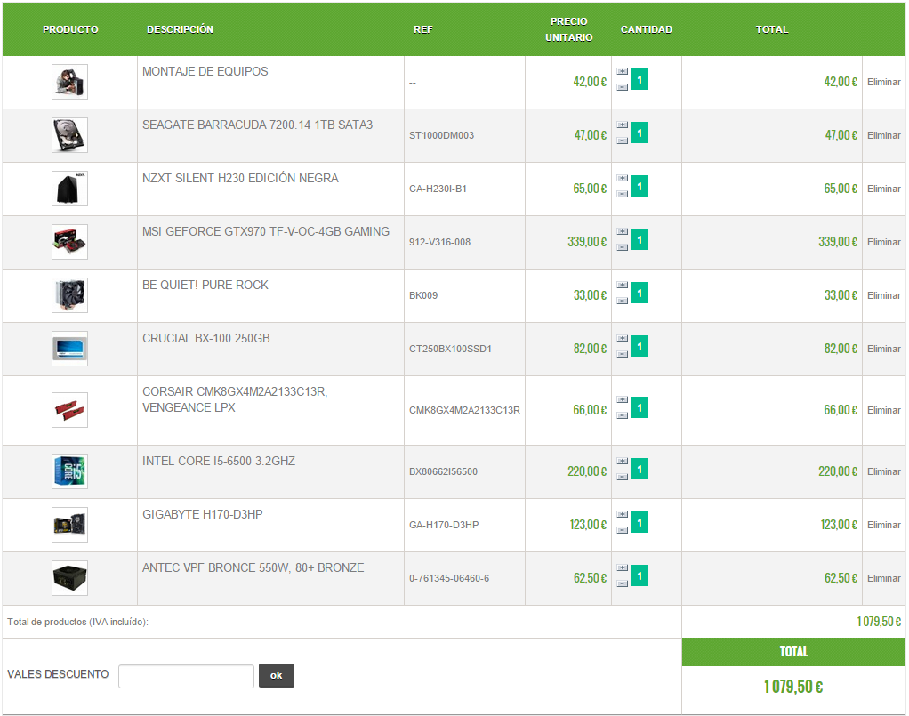Apply discount voucher with ok button
This screenshot has width=909, height=716.
tap(277, 675)
